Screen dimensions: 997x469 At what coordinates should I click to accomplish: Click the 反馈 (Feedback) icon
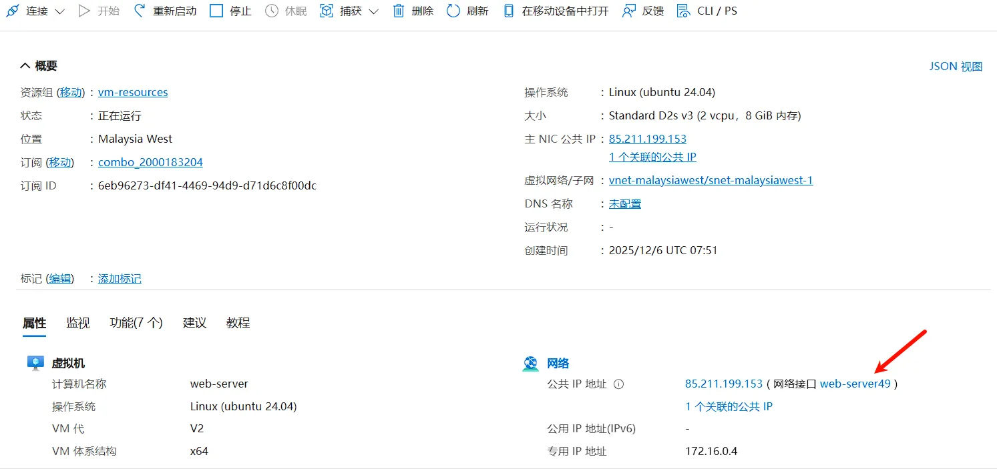pos(628,10)
